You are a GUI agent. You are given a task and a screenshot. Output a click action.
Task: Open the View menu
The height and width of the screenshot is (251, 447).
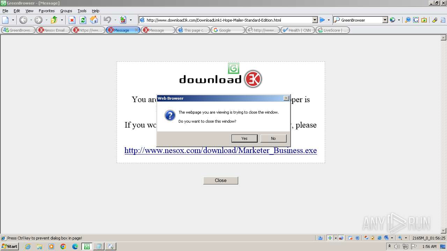pos(29,11)
